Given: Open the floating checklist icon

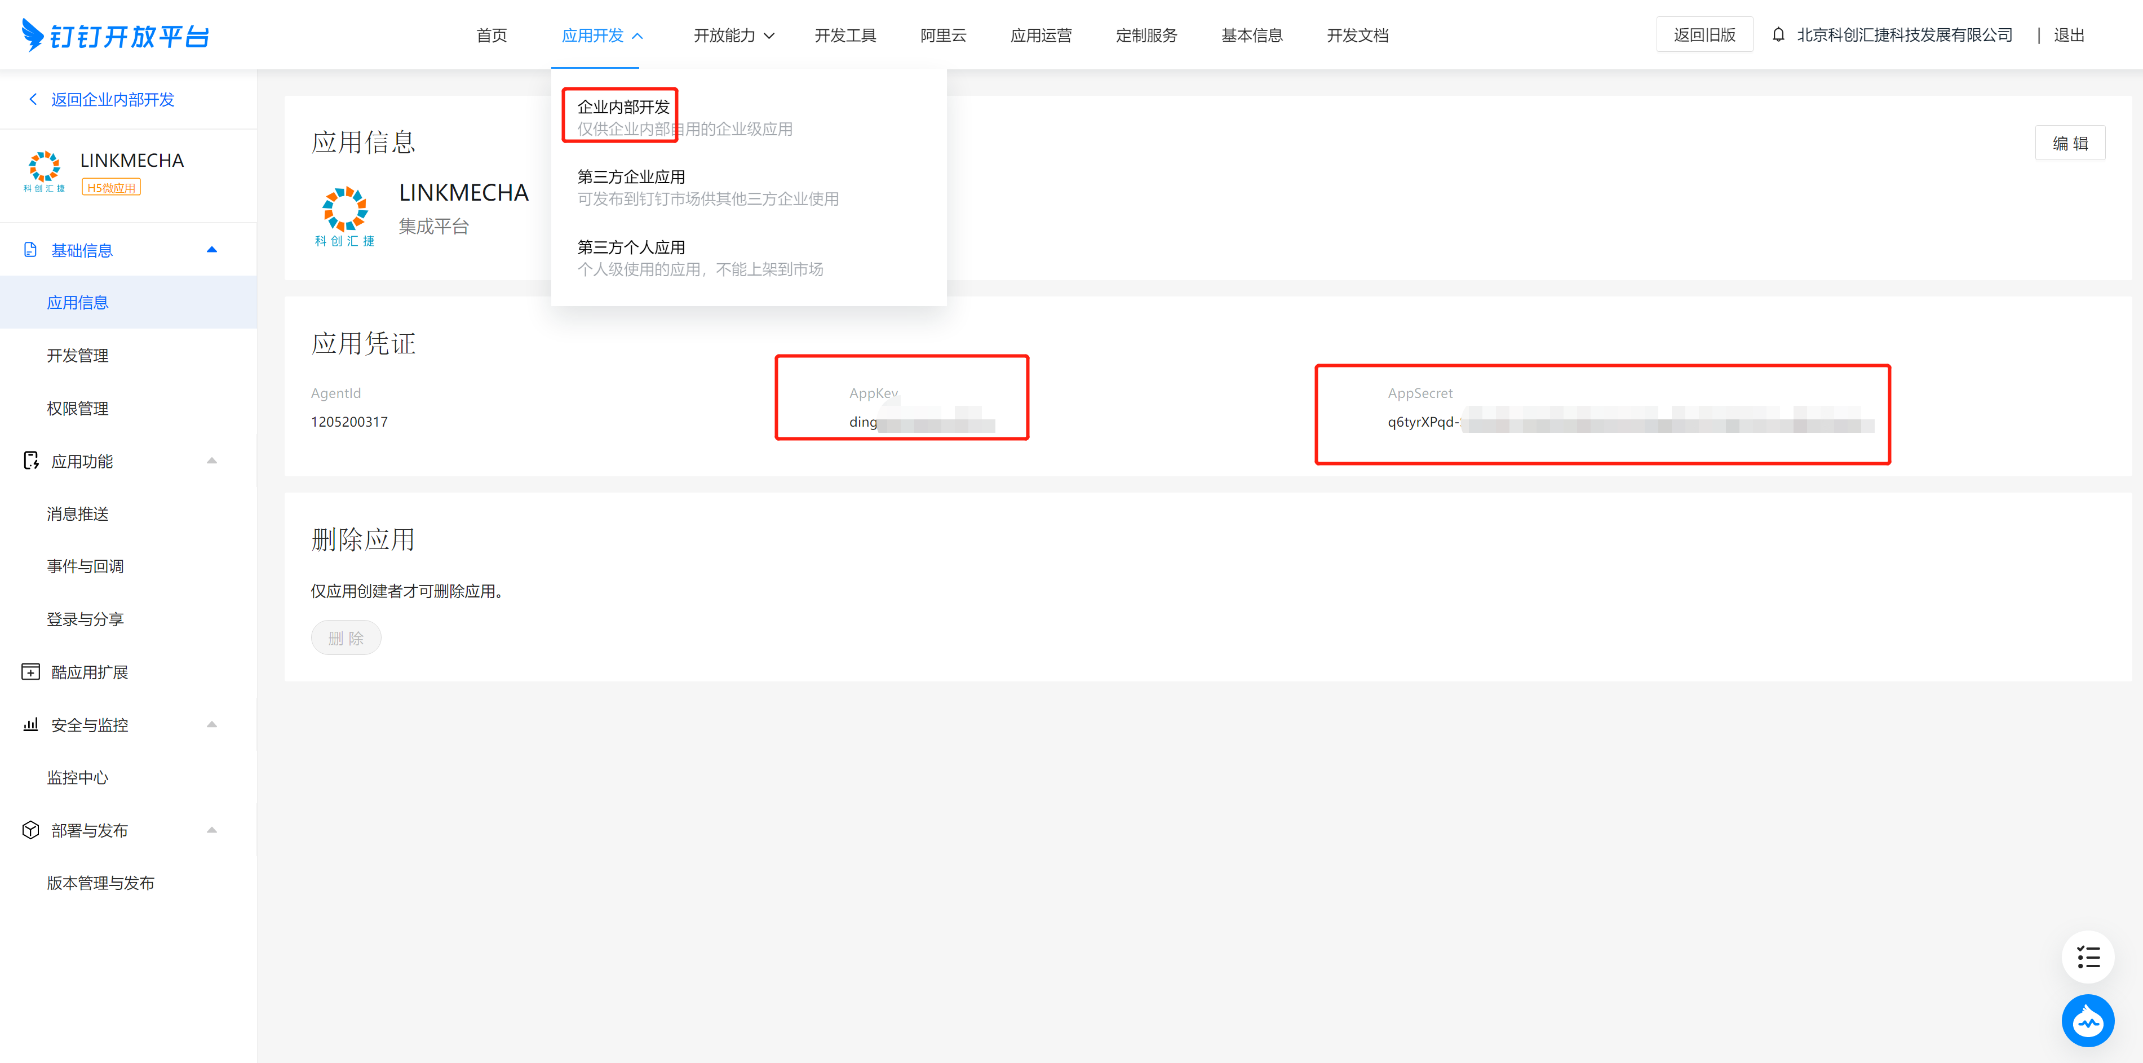Looking at the screenshot, I should tap(2088, 956).
